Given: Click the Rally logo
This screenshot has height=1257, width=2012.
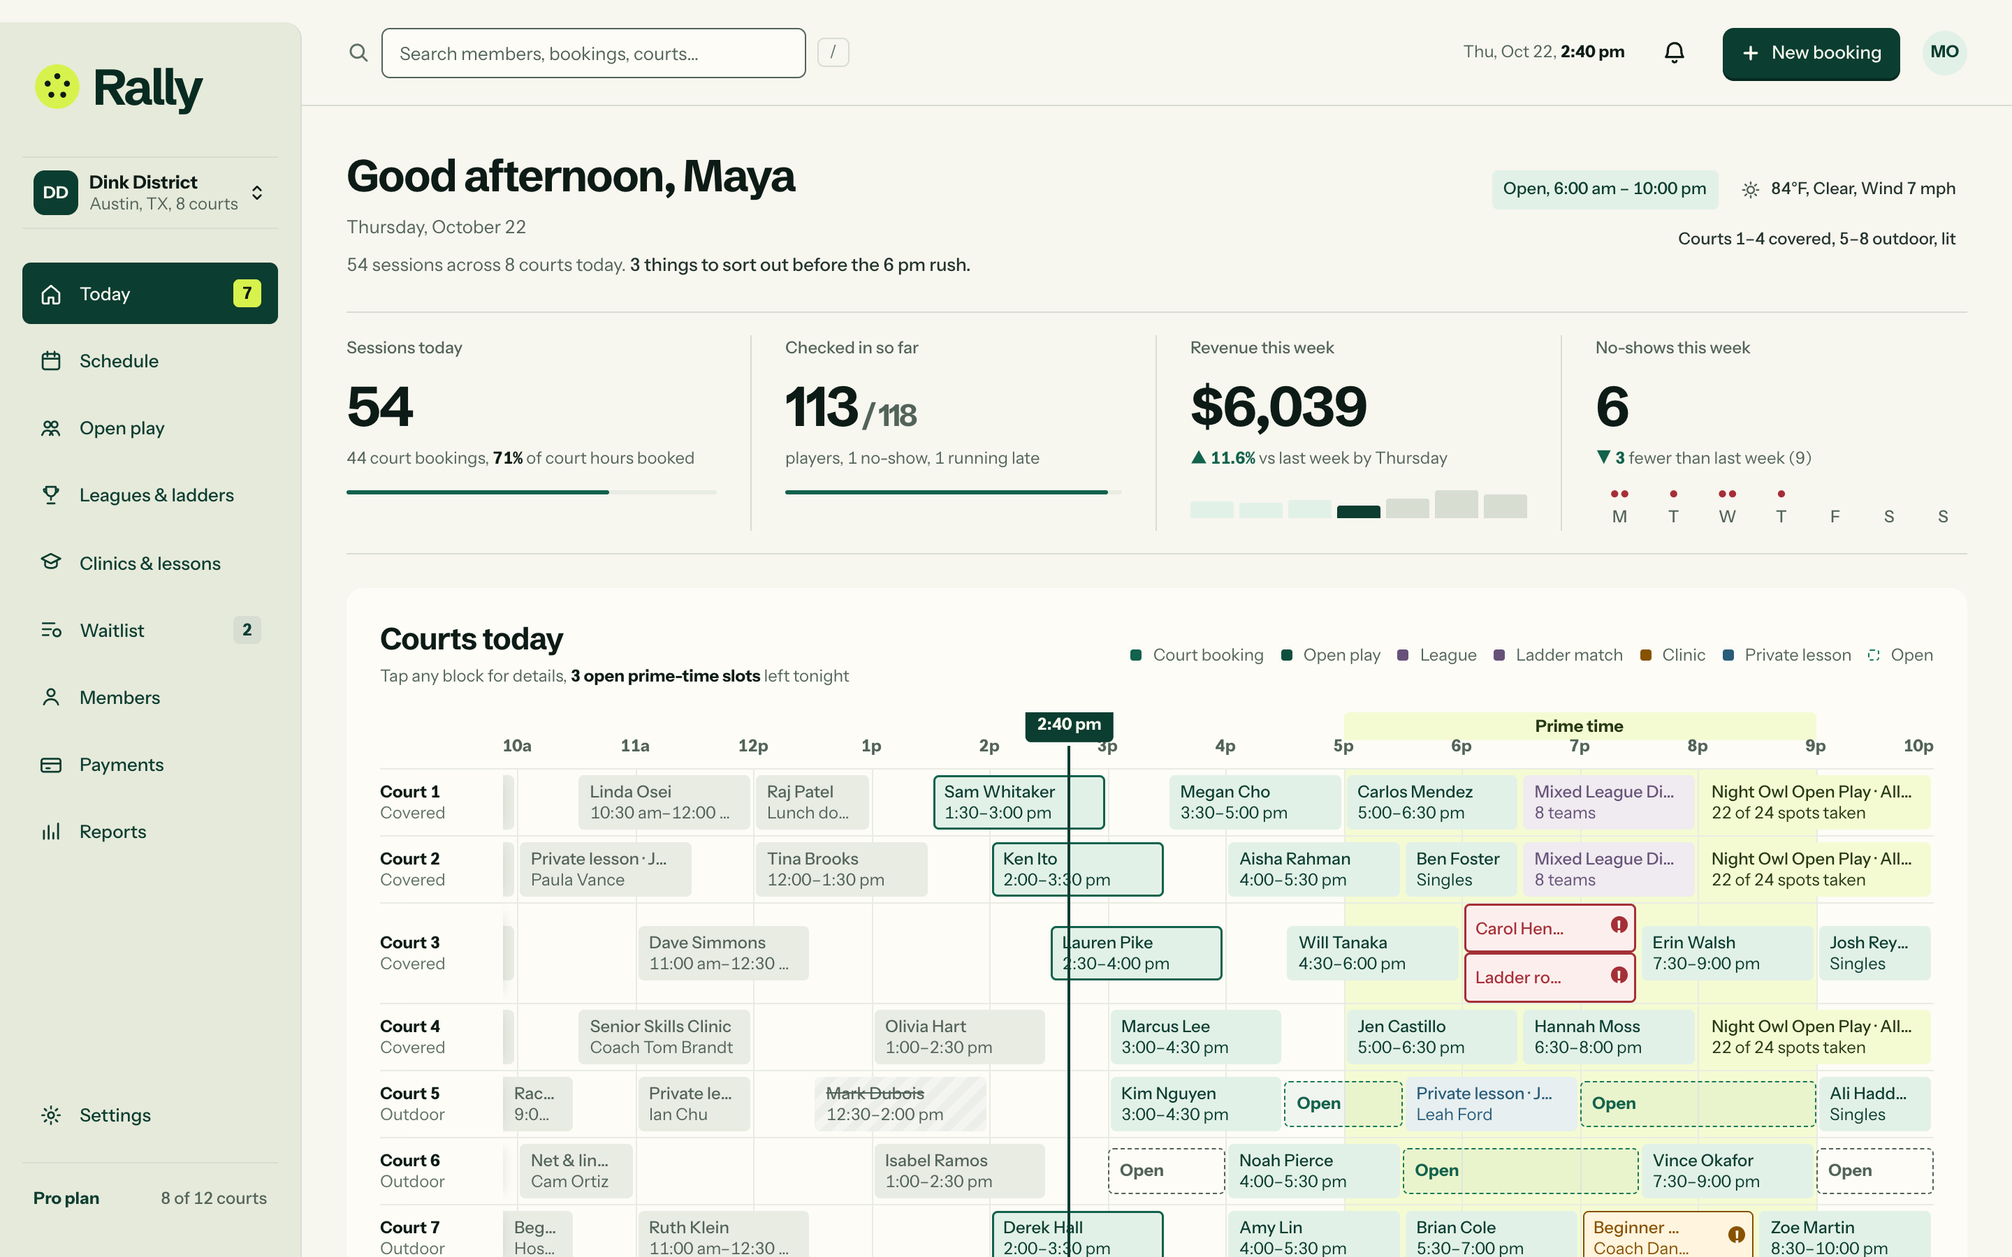Looking at the screenshot, I should 119,87.
